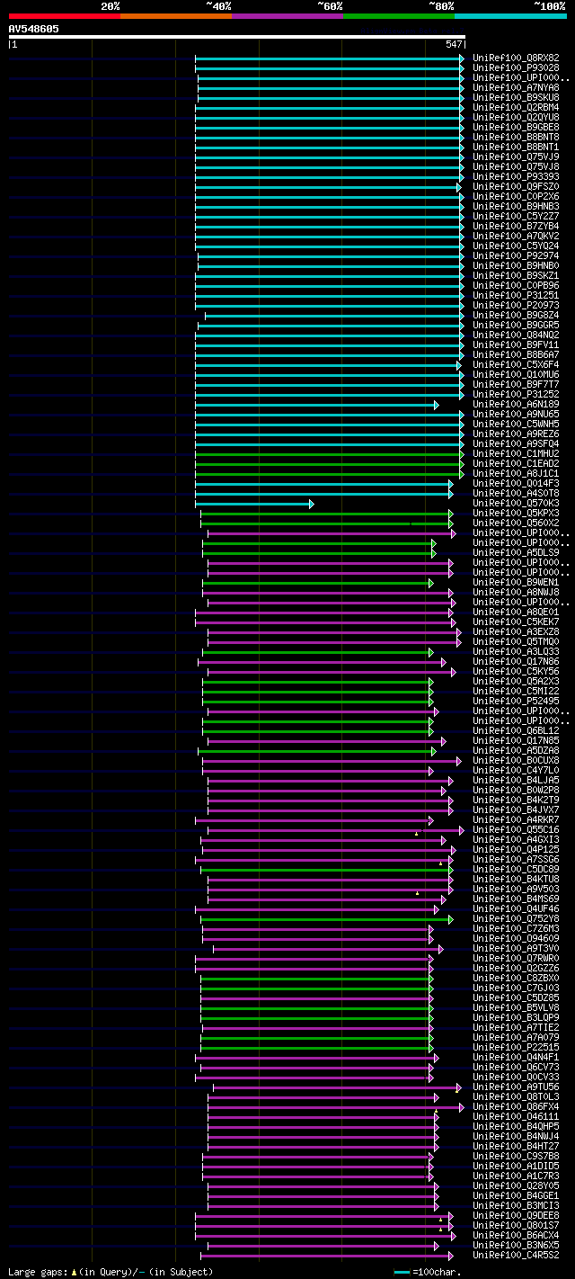Click the cyan alignment bar for UniRef100_A6N189
Image resolution: width=575 pixels, height=1279 pixels.
click(317, 405)
